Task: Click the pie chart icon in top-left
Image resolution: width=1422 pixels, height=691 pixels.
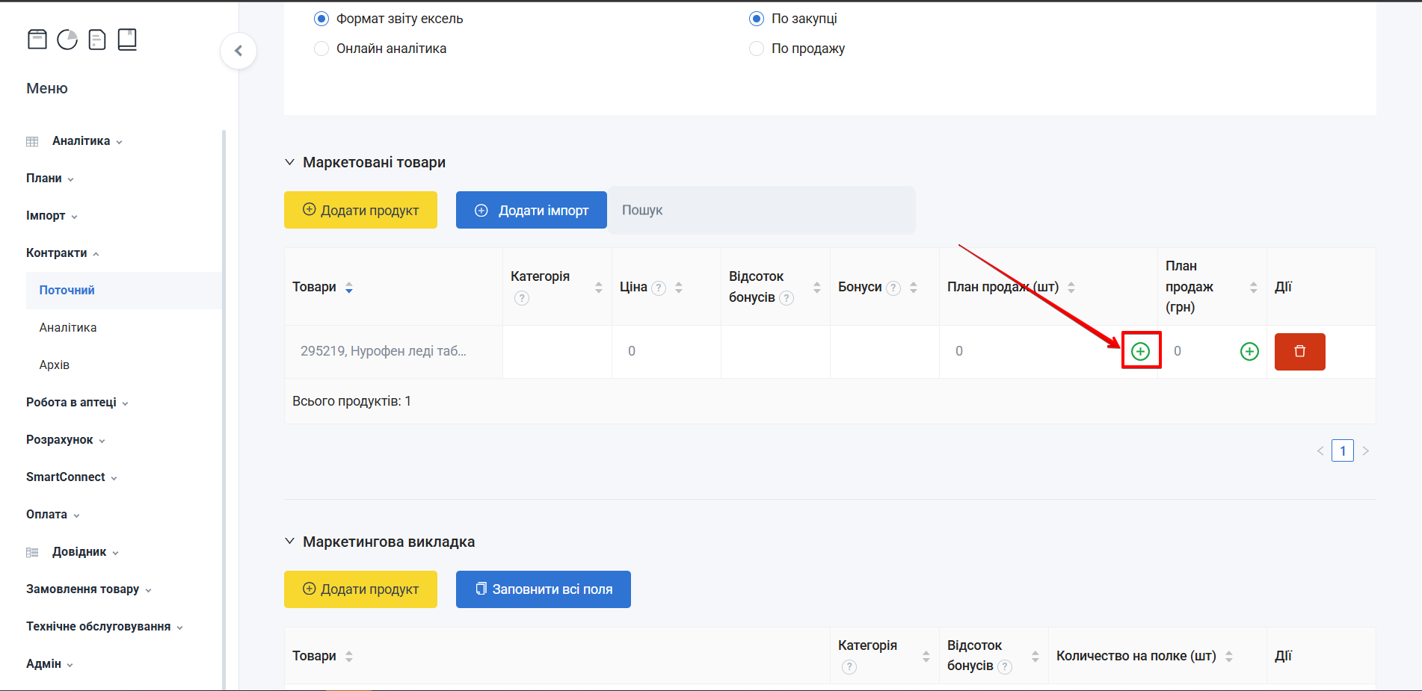Action: [x=67, y=40]
